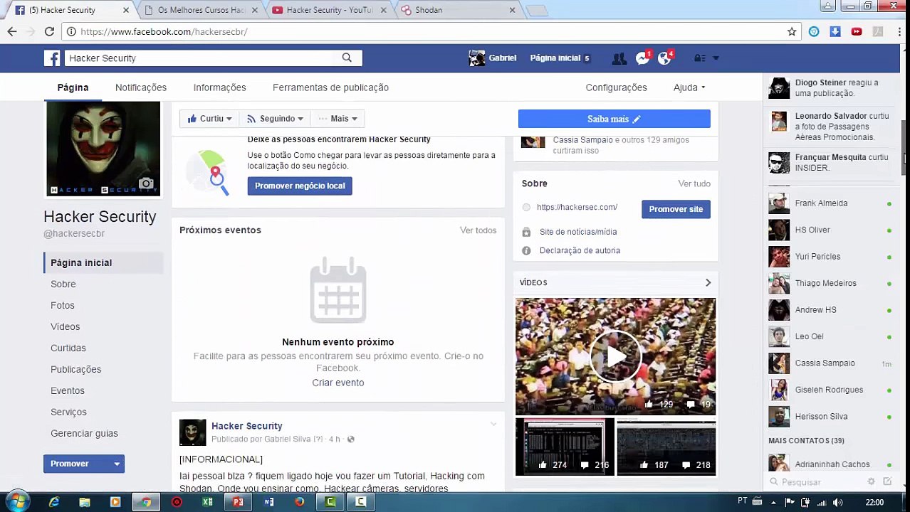Switch to the Hacker Security YouTube browser tab
The image size is (910, 512).
click(x=330, y=10)
